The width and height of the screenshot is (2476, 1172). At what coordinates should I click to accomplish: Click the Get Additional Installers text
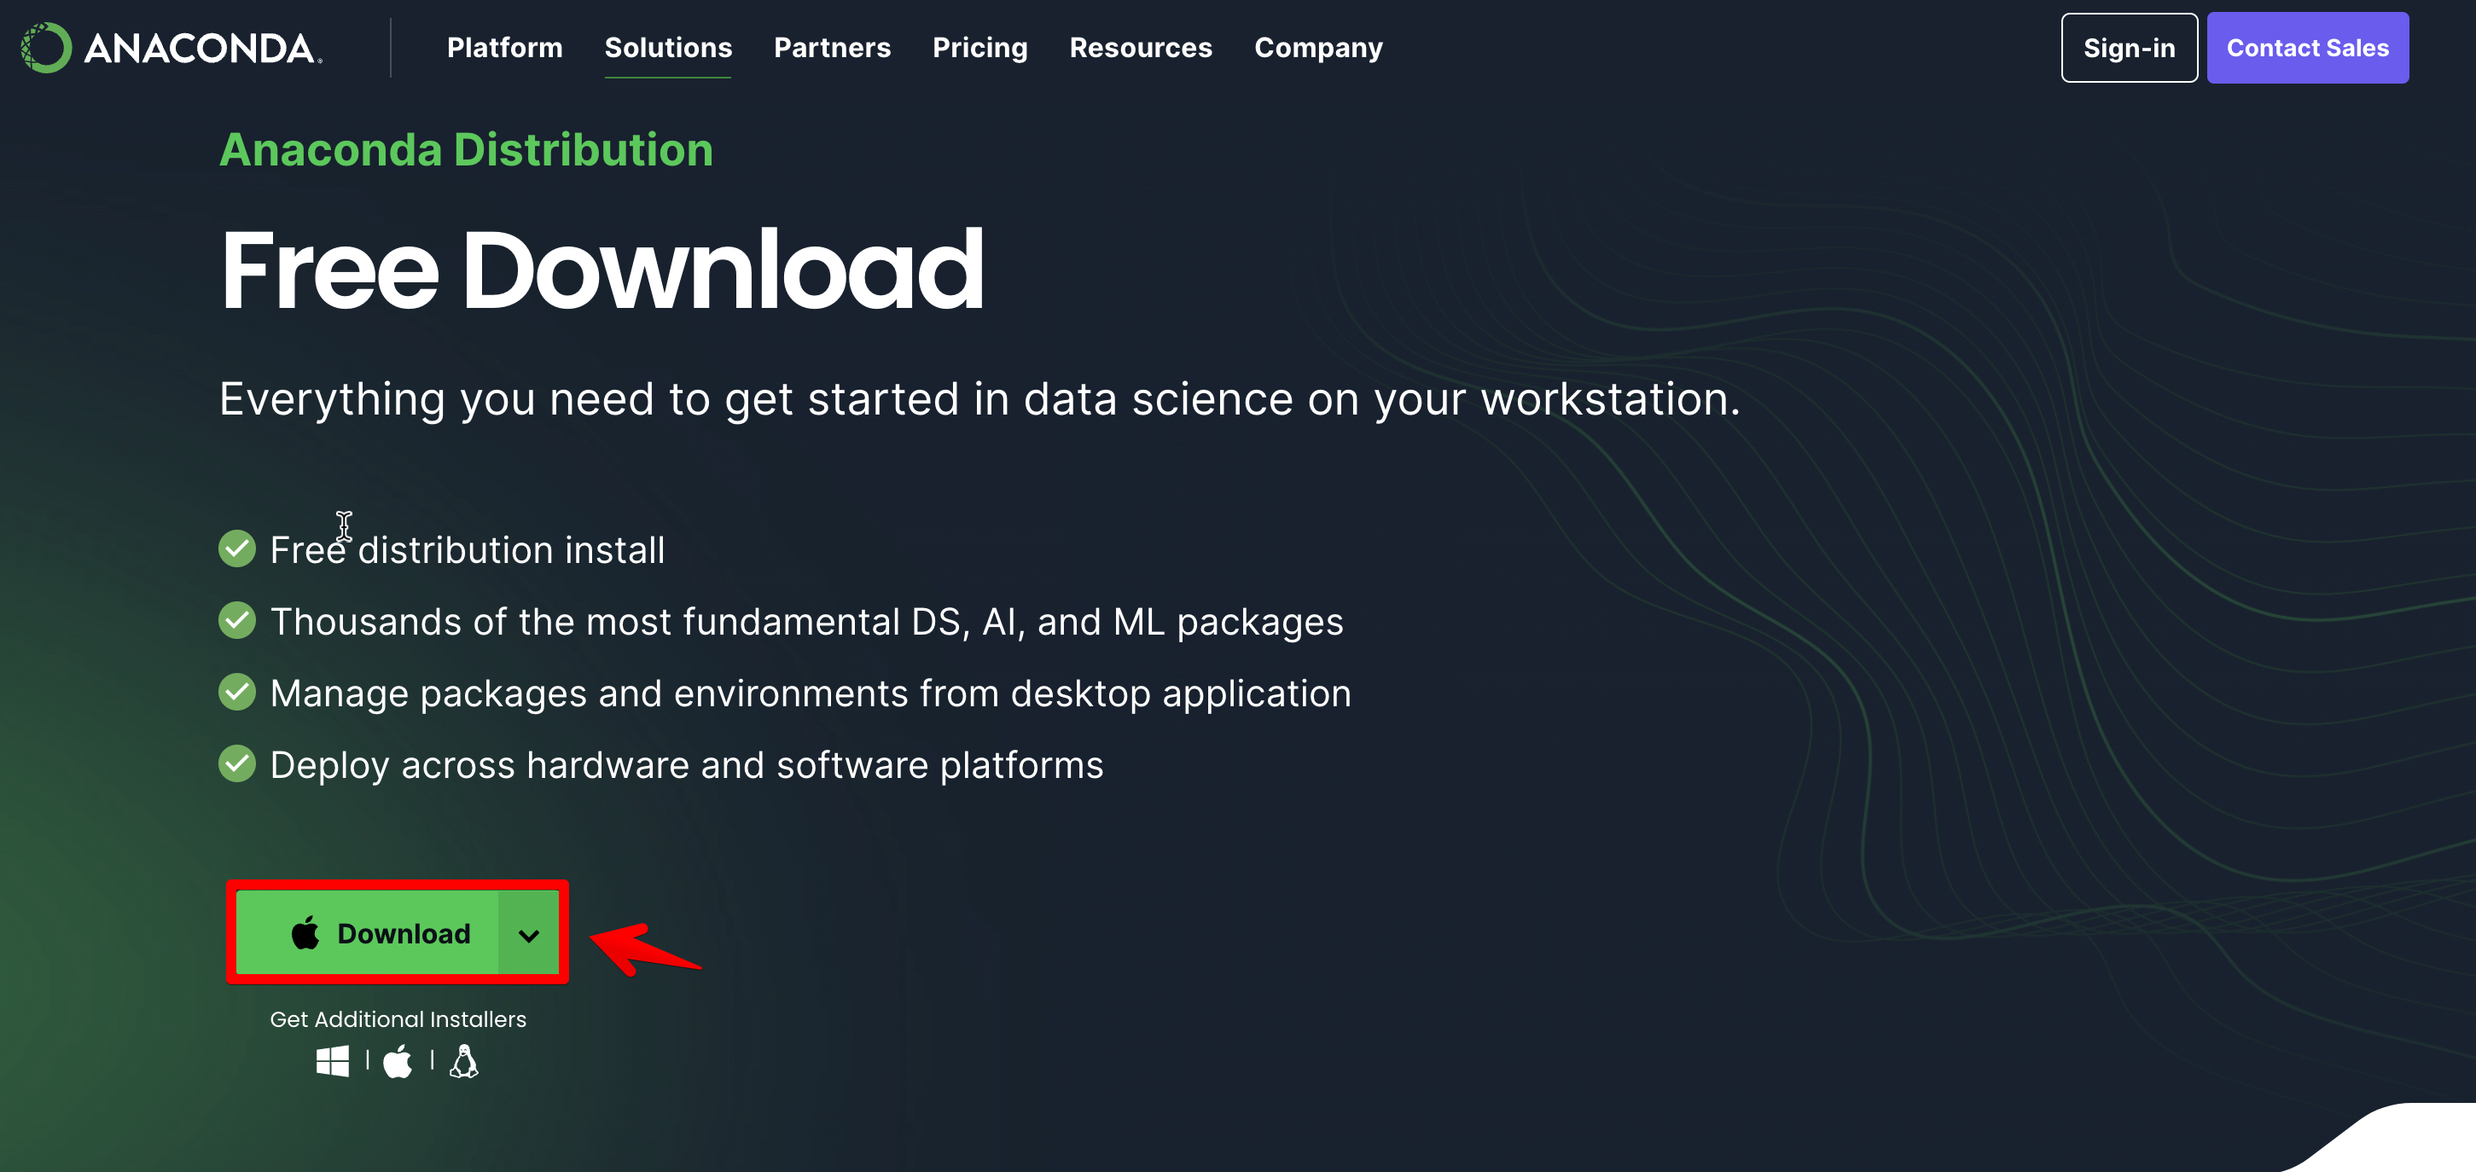click(x=398, y=1019)
